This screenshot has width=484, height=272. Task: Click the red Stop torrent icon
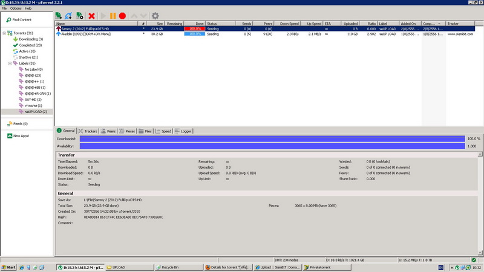pyautogui.click(x=123, y=16)
